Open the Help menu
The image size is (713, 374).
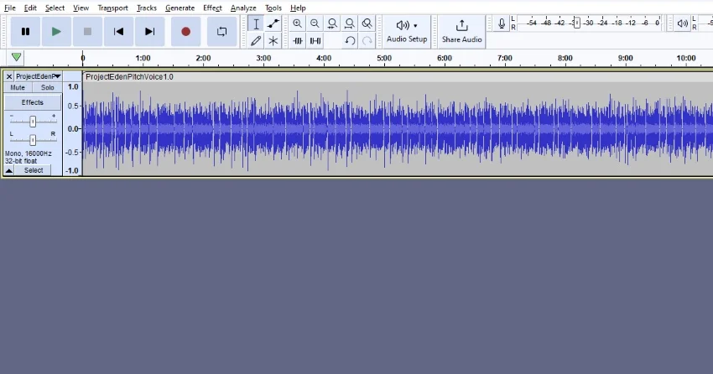point(298,8)
